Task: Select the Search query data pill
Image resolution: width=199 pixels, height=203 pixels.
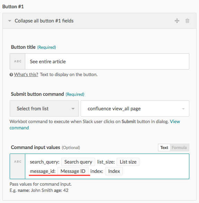Action: tap(78, 162)
